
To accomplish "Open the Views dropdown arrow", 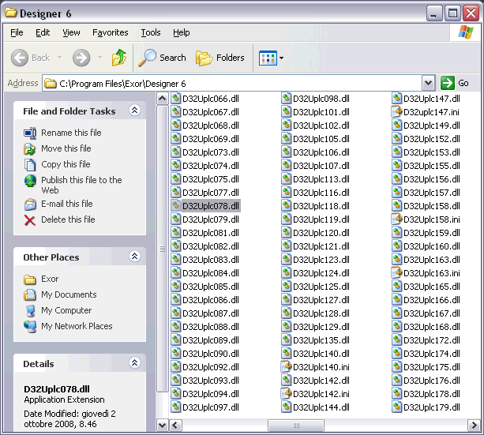I will click(x=281, y=58).
